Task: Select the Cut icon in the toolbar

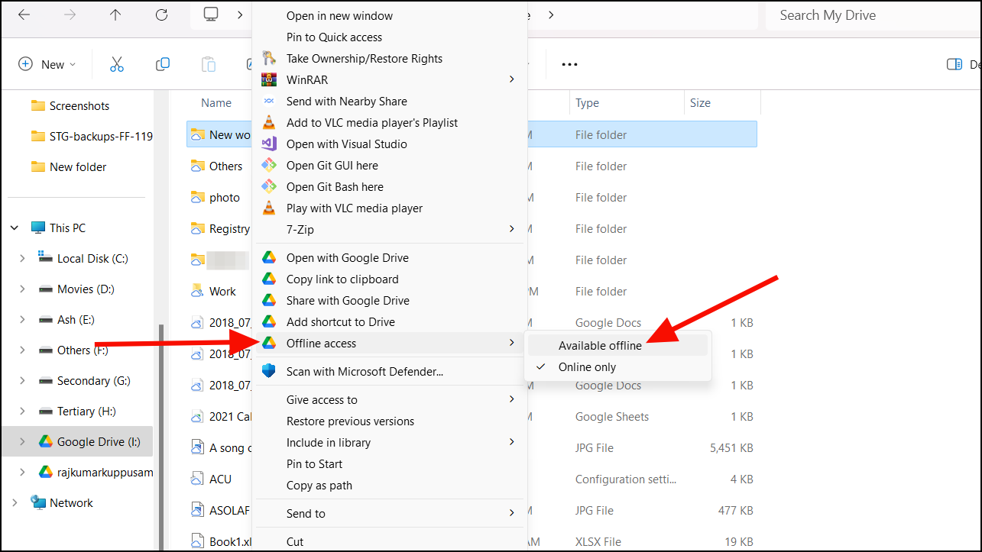Action: (116, 64)
